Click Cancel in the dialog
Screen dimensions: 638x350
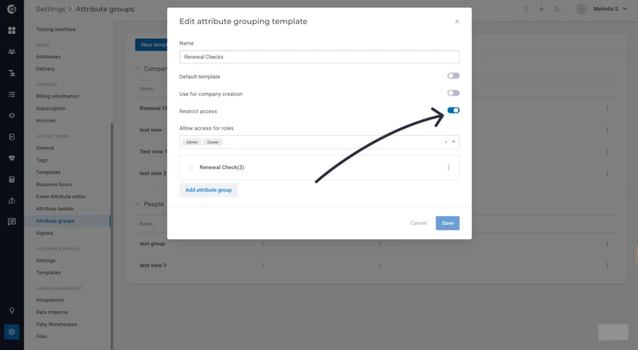[418, 223]
